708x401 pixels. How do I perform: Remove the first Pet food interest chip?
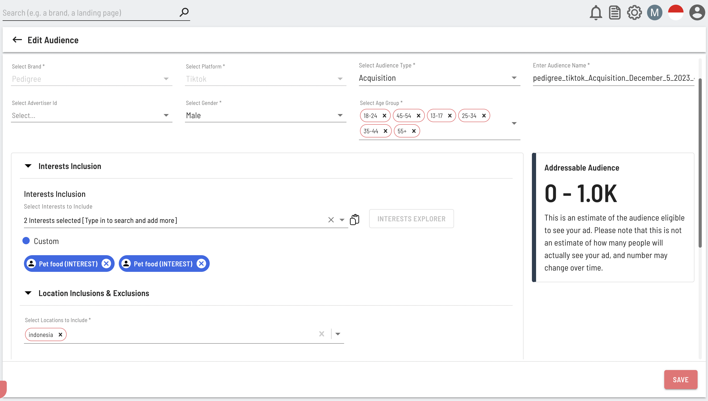point(106,264)
